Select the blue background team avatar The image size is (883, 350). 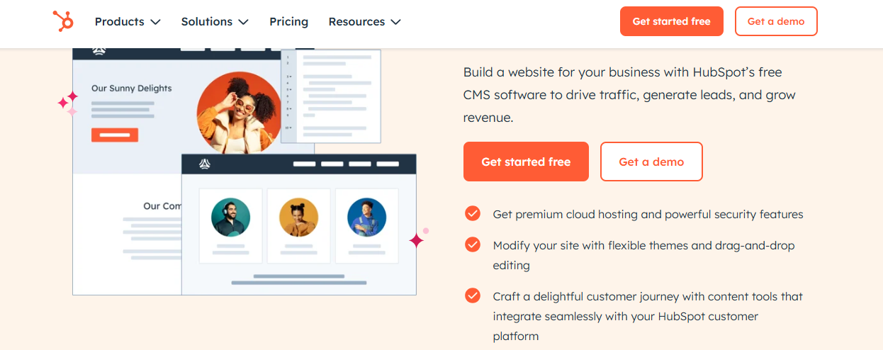(x=366, y=217)
